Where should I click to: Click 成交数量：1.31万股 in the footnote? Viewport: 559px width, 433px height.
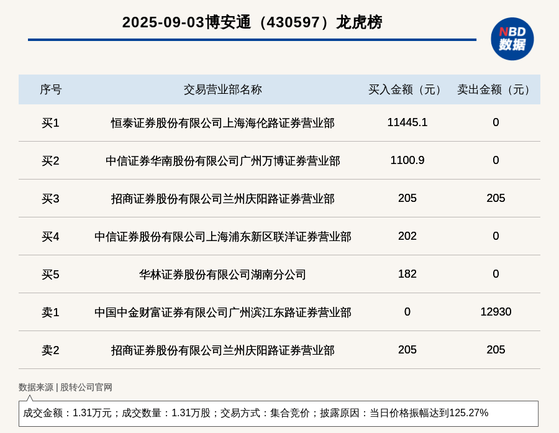tap(166, 413)
